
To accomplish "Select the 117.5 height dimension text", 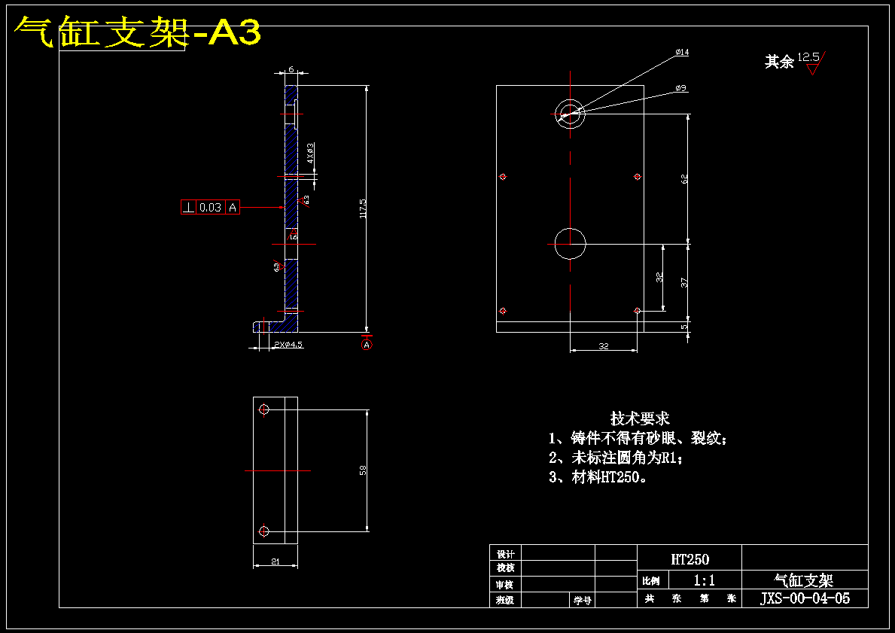I will (363, 208).
